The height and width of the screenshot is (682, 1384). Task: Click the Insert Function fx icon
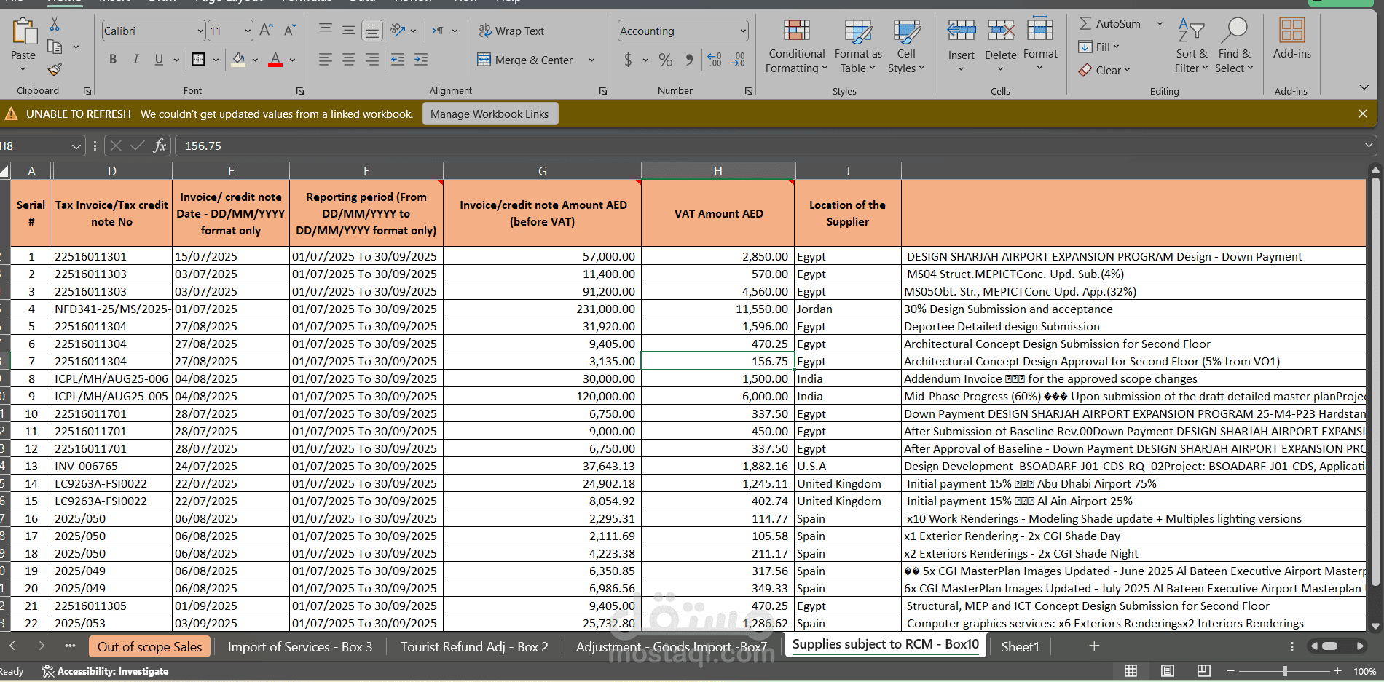click(x=160, y=146)
